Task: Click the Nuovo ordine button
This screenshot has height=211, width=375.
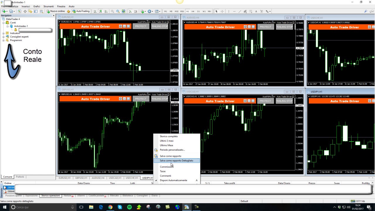Action: coord(56,11)
